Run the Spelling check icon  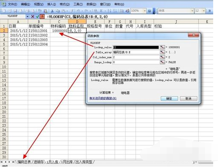[x=39, y=11]
